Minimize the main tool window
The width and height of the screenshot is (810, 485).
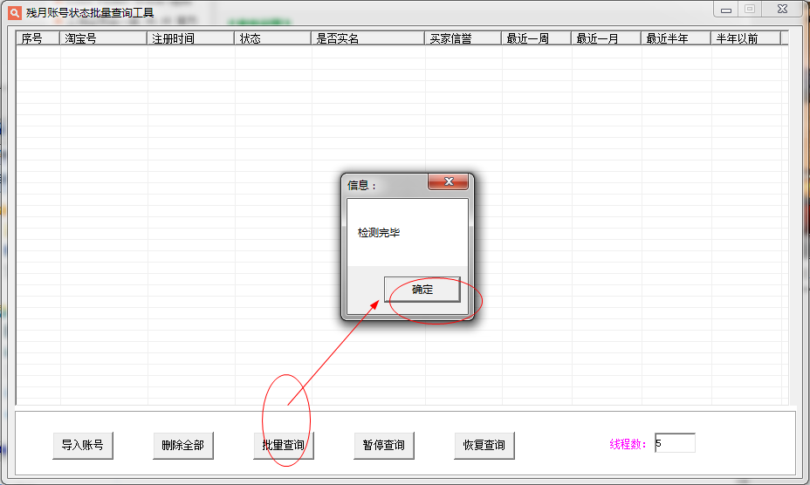(726, 10)
